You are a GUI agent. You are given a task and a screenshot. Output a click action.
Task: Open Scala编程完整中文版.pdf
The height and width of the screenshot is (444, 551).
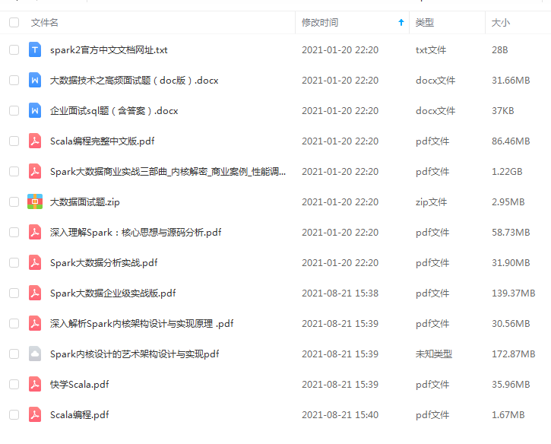coord(103,141)
